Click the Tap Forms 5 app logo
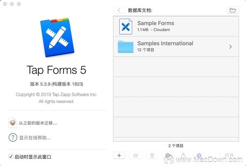Screen dimensions: 246x166 57,38
